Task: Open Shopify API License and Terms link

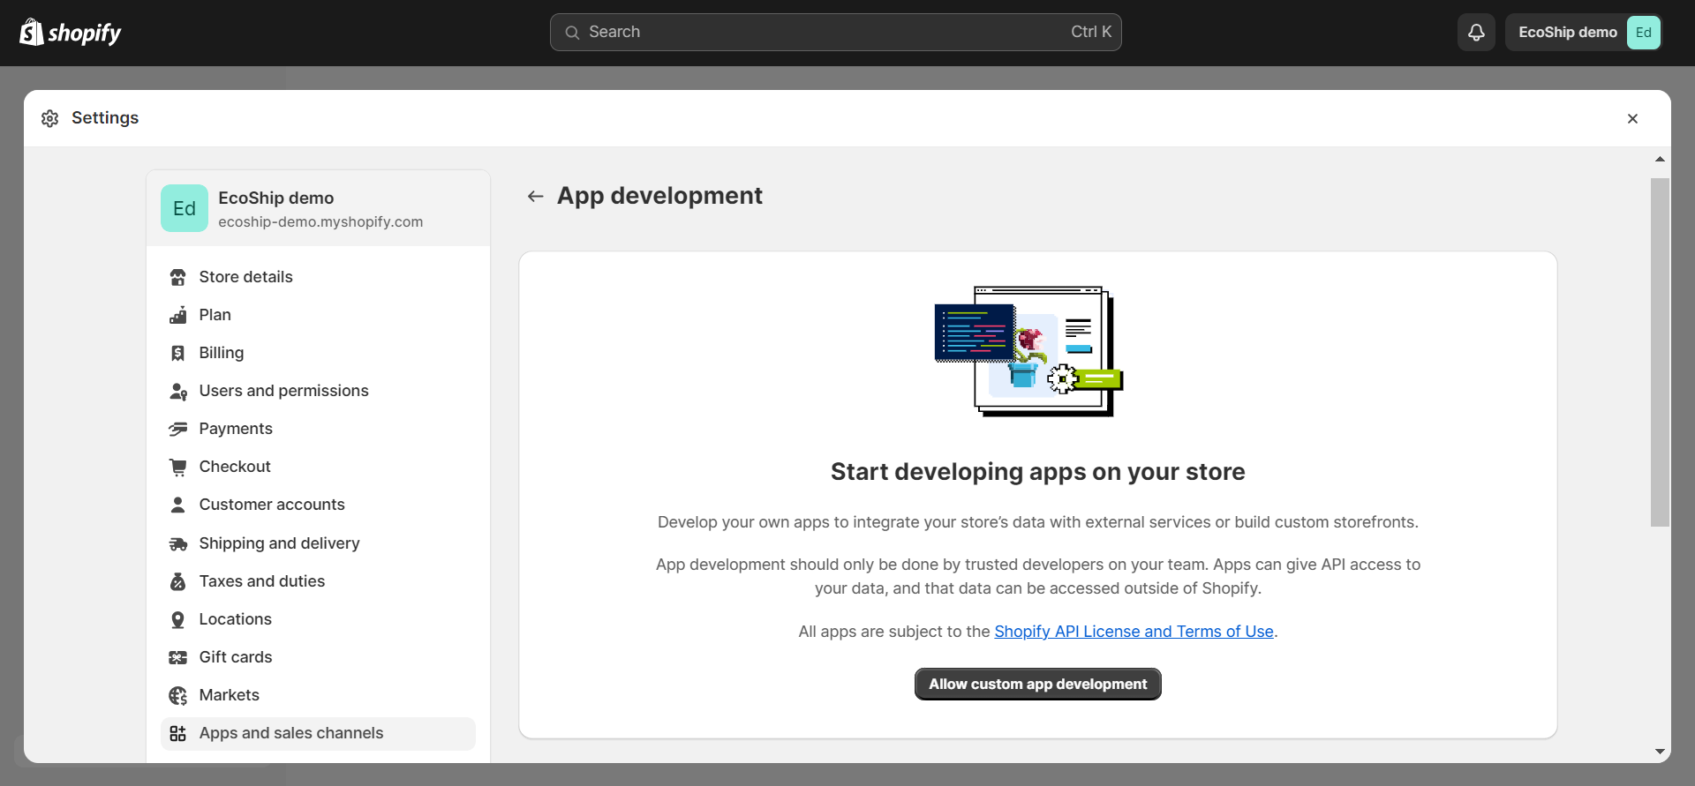Action: coord(1134,632)
